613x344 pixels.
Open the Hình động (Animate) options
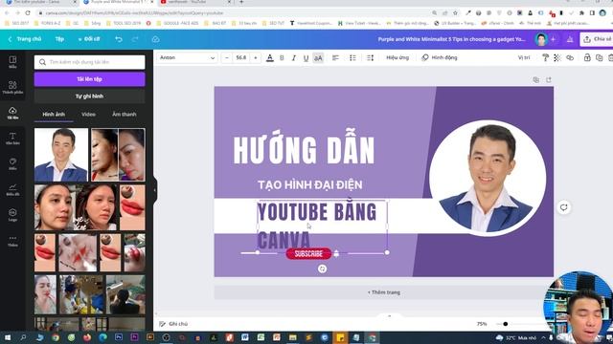[440, 57]
